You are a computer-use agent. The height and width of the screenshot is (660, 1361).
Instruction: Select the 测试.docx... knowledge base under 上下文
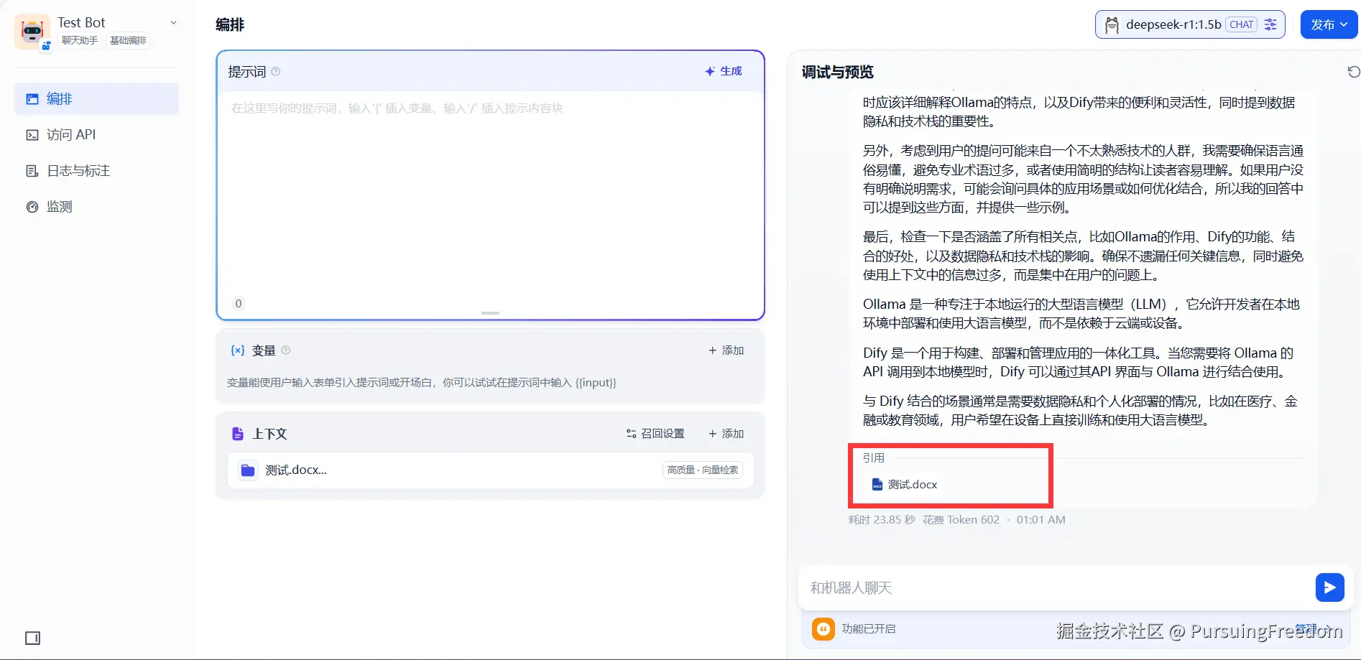490,470
